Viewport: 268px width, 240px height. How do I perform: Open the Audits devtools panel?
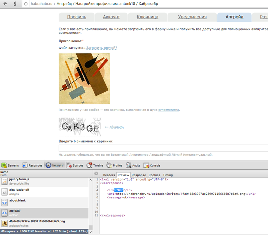tap(133, 165)
